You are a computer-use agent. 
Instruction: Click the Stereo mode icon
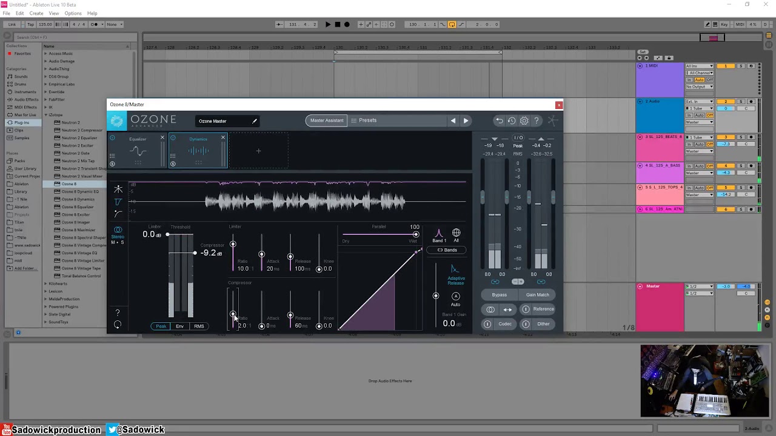(118, 230)
